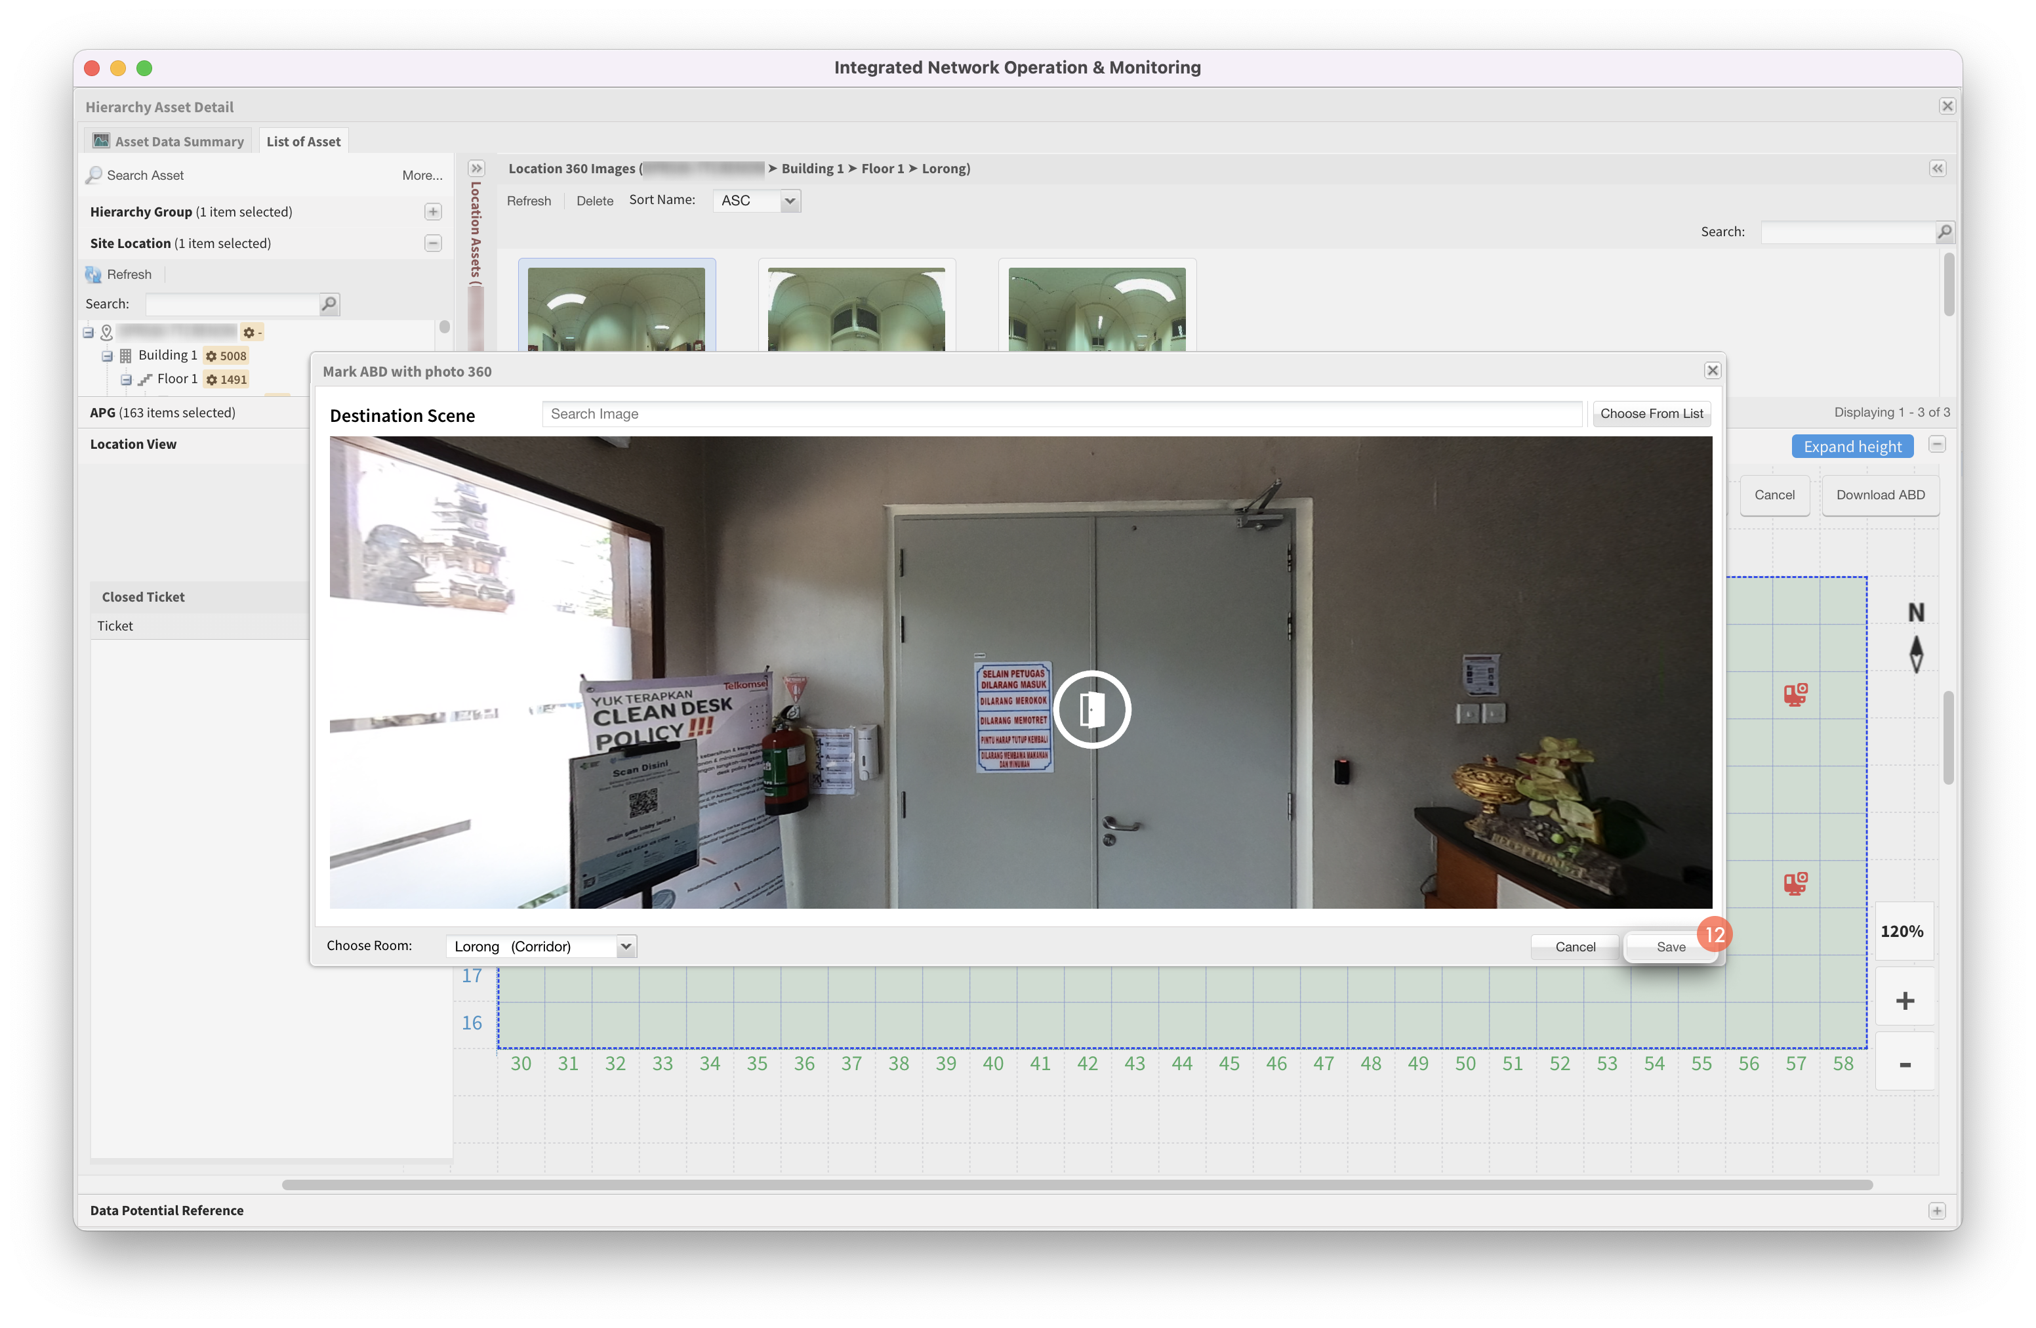Click Cancel next to Download ABD
The width and height of the screenshot is (2036, 1328).
1774,495
